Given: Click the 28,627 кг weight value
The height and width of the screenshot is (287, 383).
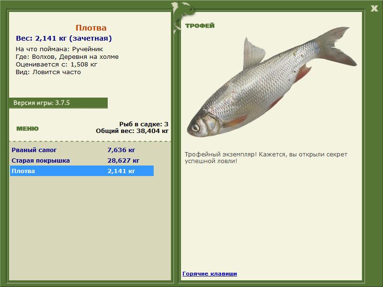Looking at the screenshot, I should pyautogui.click(x=124, y=160).
